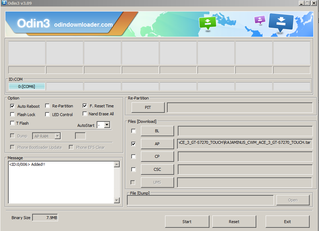This screenshot has width=319, height=231.
Task: Close the Odin3 window
Action: [314, 3]
